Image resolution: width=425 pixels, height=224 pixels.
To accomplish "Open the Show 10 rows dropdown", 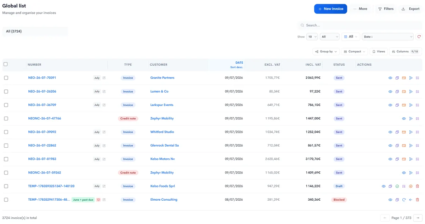I will point(312,37).
